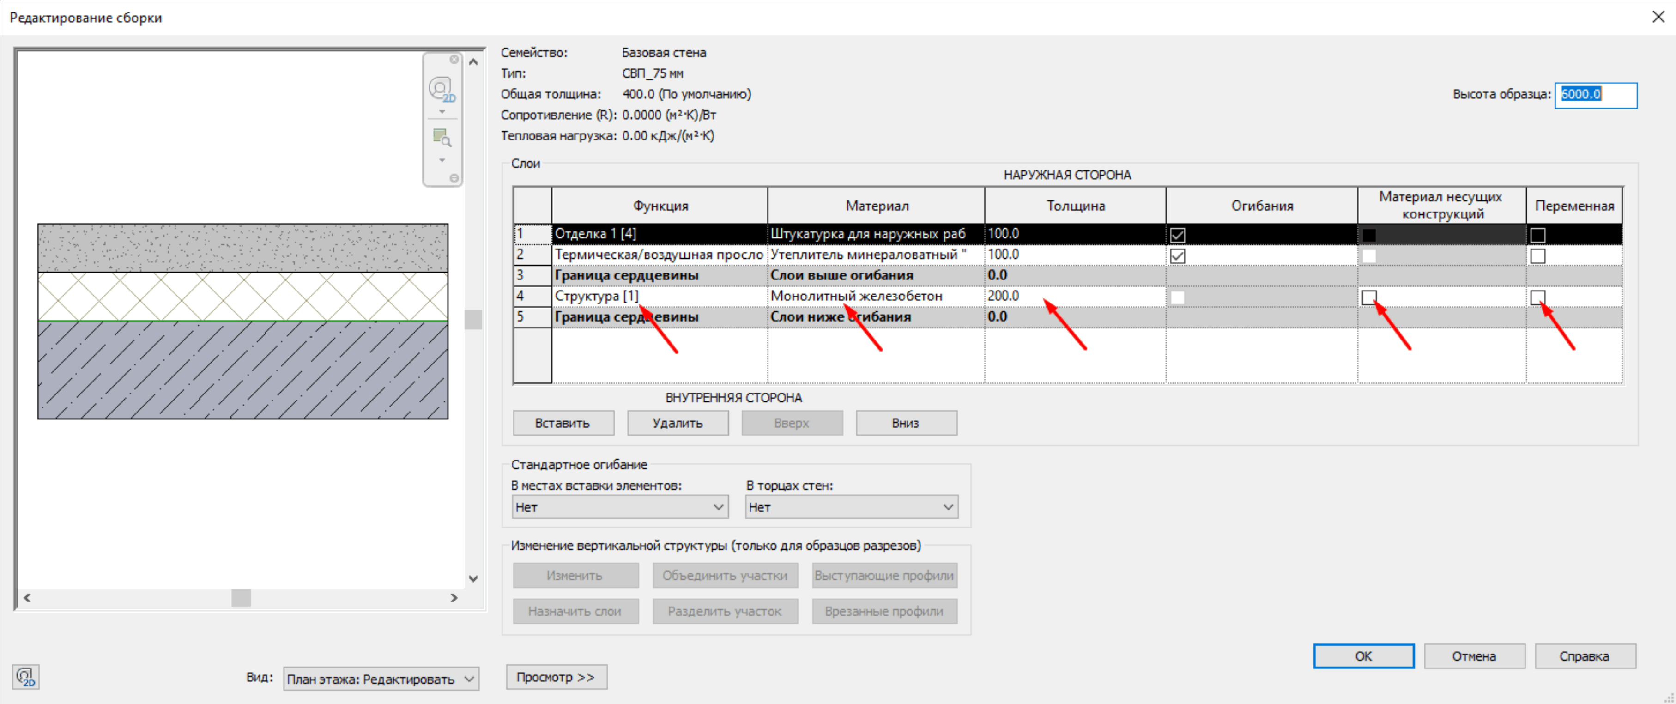
Task: Close the Редактирование сборки dialog
Action: [1658, 17]
